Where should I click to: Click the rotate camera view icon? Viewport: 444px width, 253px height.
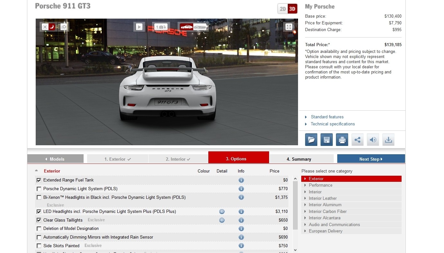(x=161, y=27)
